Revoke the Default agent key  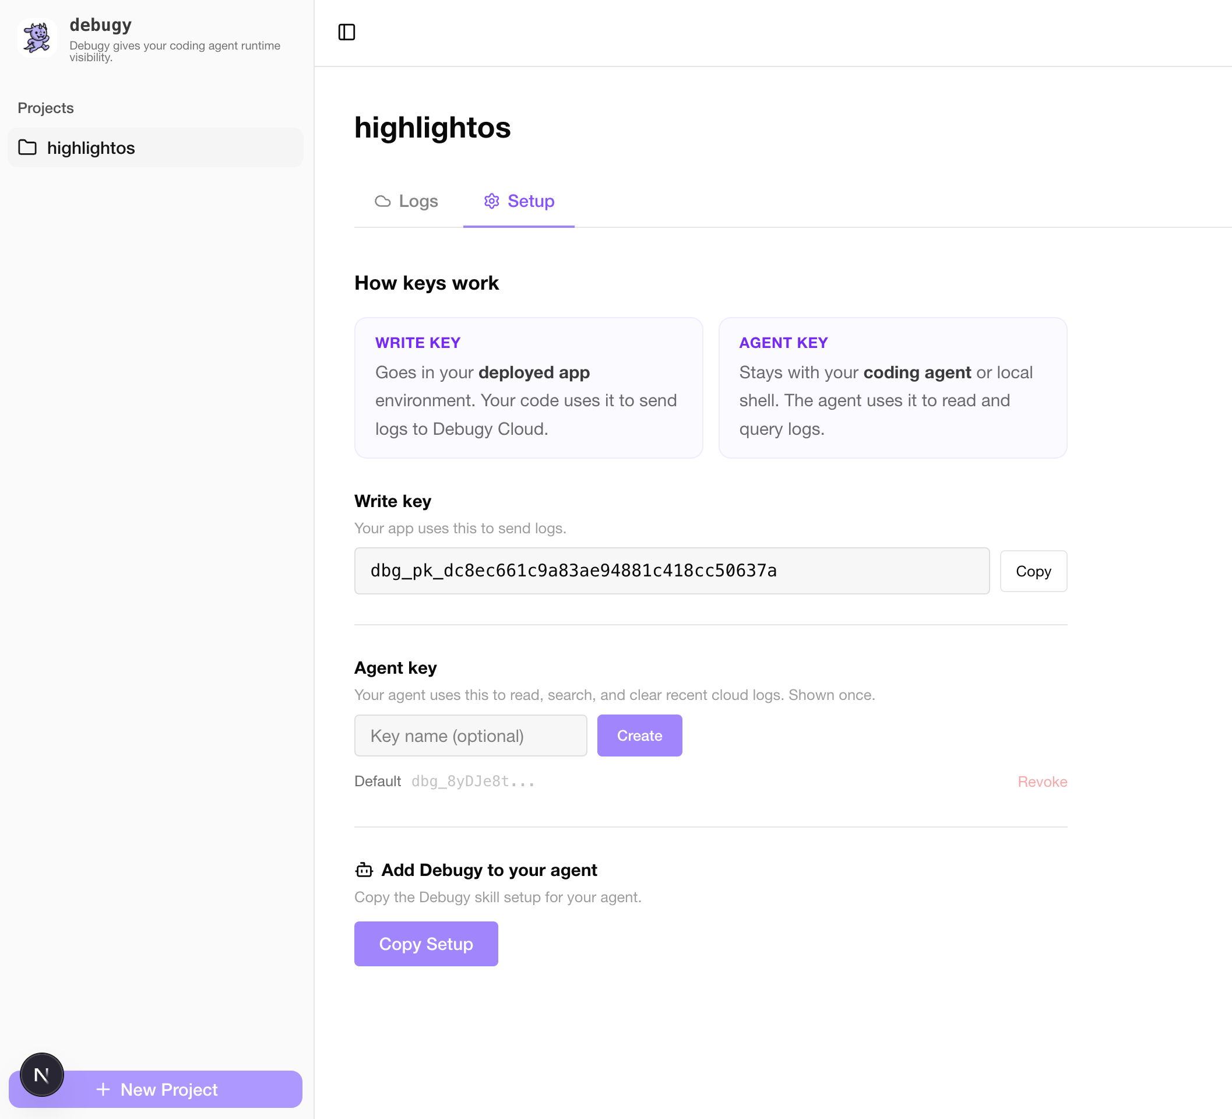coord(1042,781)
